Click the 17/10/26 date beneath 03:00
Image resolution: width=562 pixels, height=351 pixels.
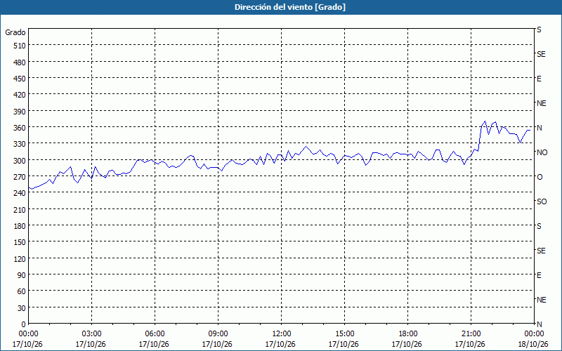tap(91, 344)
